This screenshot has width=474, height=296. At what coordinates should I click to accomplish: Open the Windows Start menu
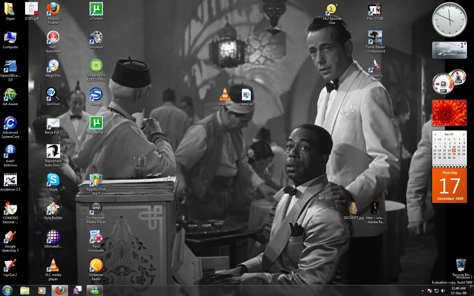click(x=7, y=290)
